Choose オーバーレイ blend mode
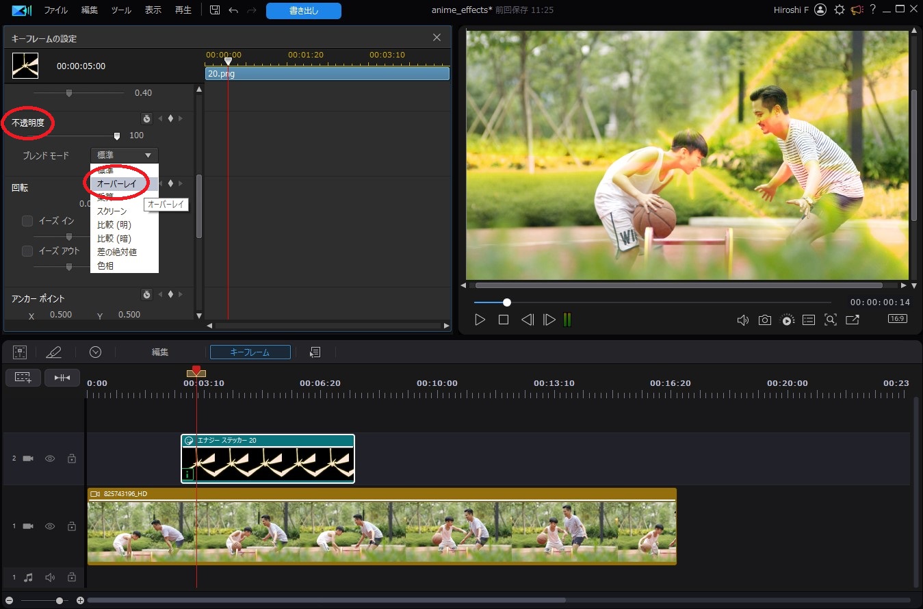923x609 pixels. (125, 183)
